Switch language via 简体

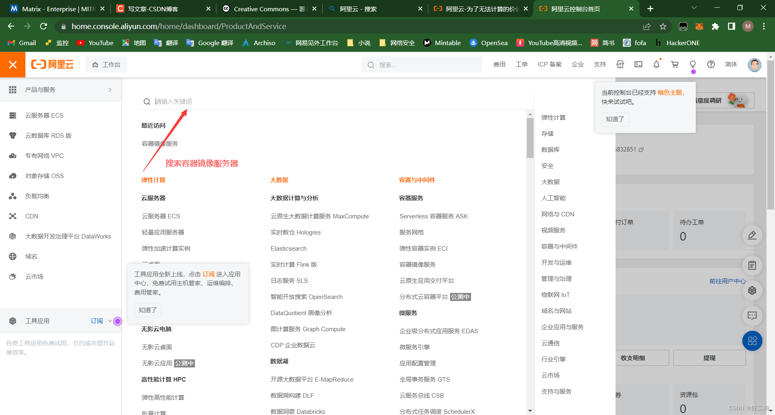tap(731, 64)
